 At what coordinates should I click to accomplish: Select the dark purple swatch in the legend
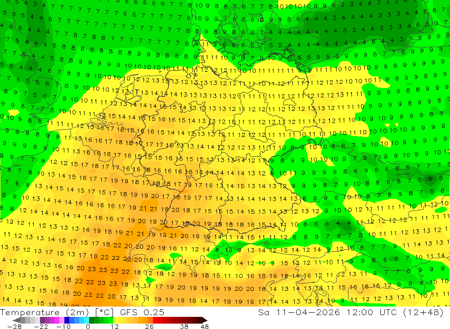click(x=42, y=320)
